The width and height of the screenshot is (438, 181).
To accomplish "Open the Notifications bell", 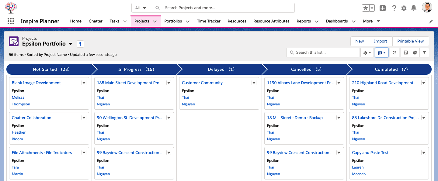I will [414, 8].
